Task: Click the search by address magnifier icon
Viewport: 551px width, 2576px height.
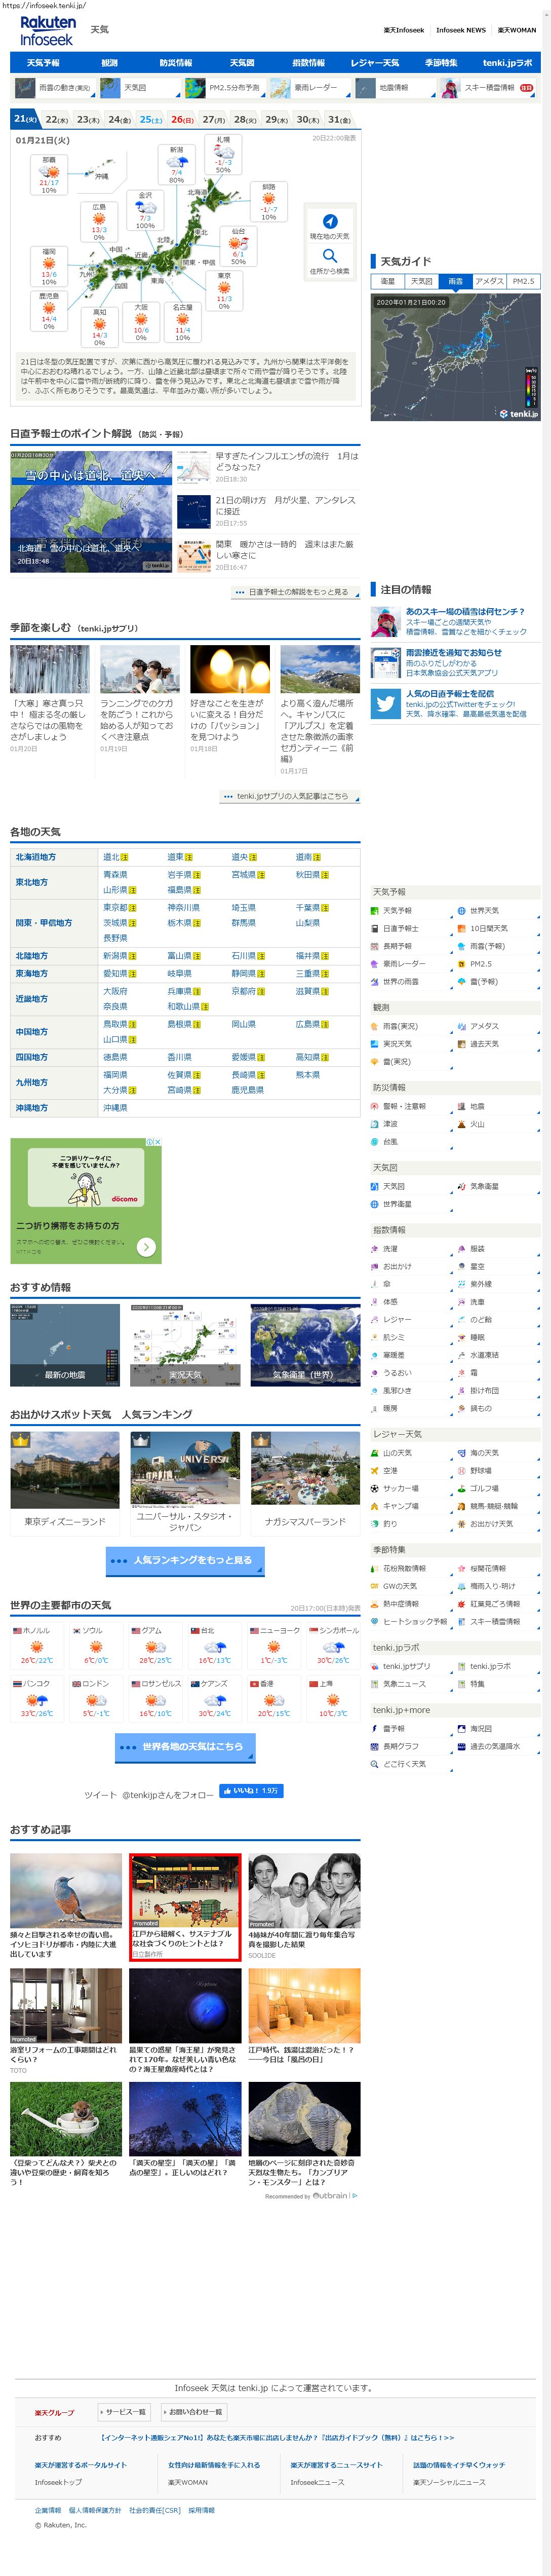Action: [x=329, y=256]
